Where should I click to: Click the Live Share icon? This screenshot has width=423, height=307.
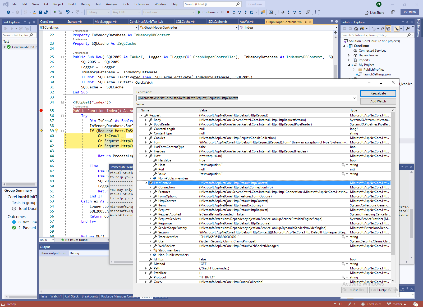point(366,13)
